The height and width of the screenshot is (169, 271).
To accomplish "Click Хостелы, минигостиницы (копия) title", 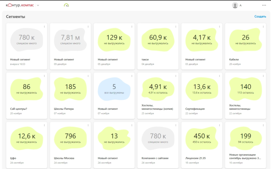I will pos(157,107).
